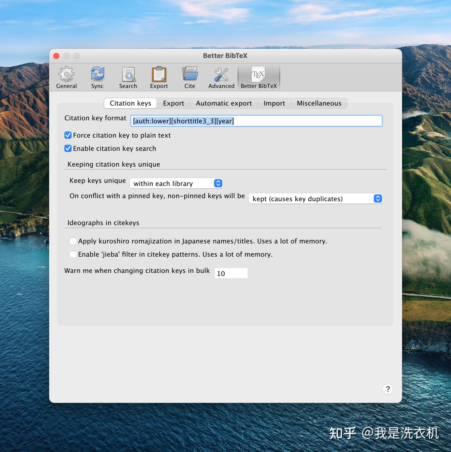Select the Miscellaneous tab
The width and height of the screenshot is (451, 452).
pyautogui.click(x=319, y=103)
